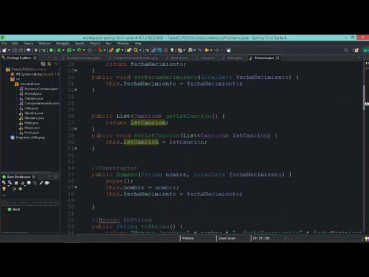The width and height of the screenshot is (369, 277).
Task: Open the Refactor menu
Action: pos(45,43)
